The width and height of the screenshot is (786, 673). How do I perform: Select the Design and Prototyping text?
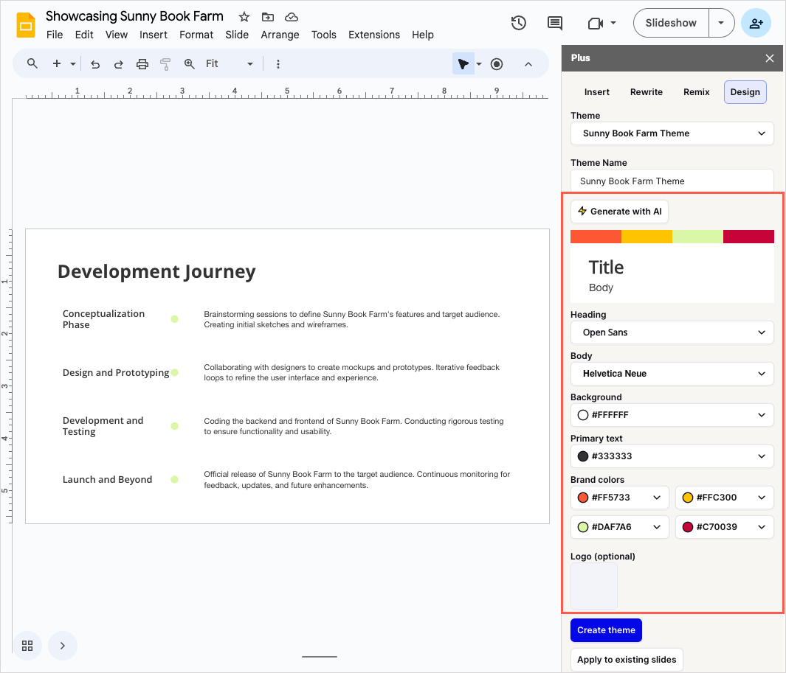pyautogui.click(x=116, y=372)
